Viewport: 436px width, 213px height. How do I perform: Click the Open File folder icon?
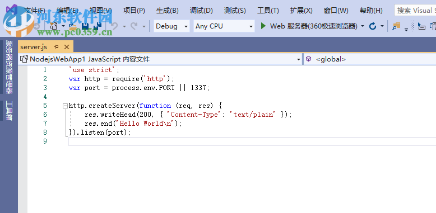tap(73, 26)
